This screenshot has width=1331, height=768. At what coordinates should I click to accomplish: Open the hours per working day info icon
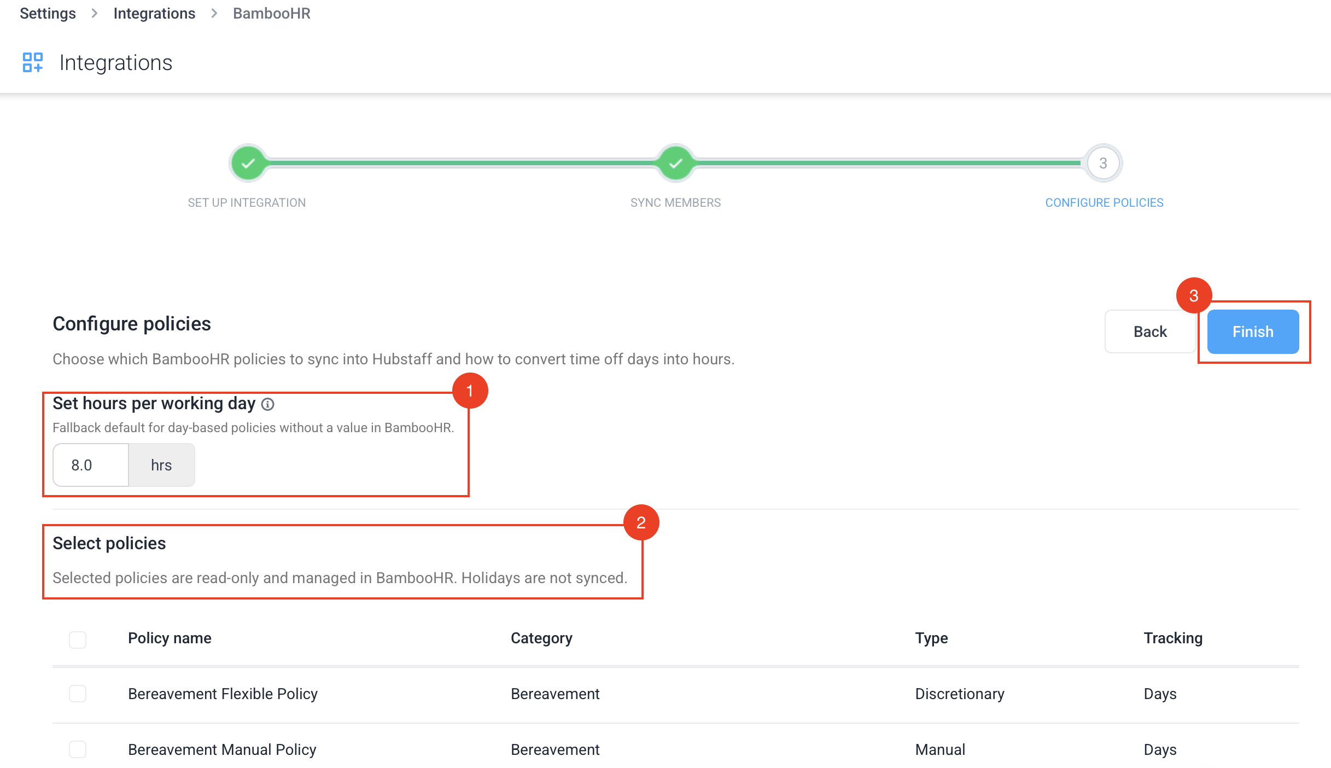point(267,404)
